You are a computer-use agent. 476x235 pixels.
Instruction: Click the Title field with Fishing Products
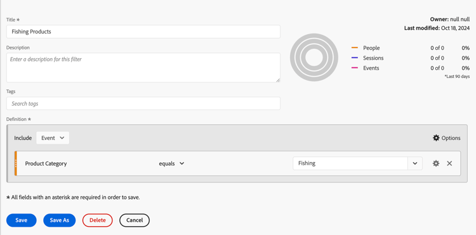click(x=143, y=32)
